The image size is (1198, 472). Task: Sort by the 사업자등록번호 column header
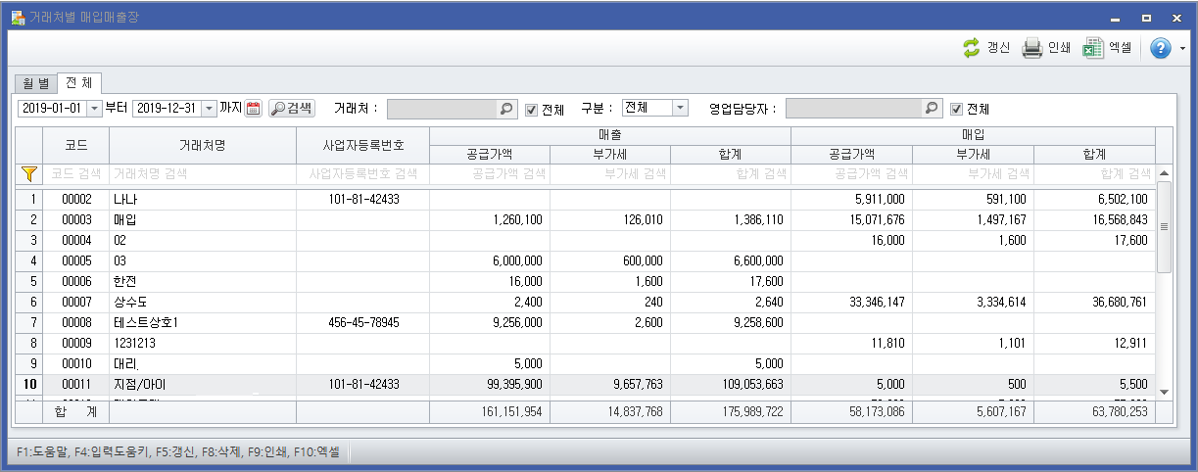click(362, 145)
